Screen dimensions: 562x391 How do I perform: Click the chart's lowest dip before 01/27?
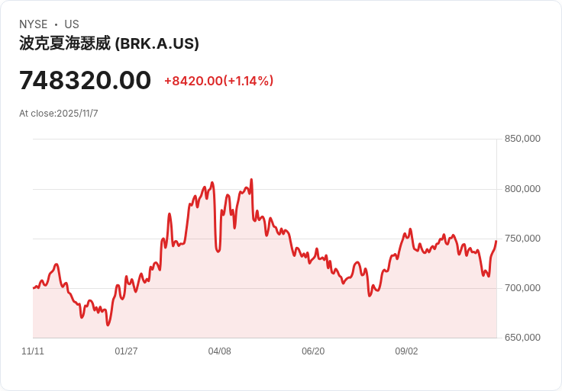[x=108, y=325]
